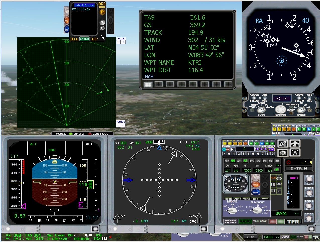The height and width of the screenshot is (242, 320).
Task: Click blue A altitude autopilot icon
Action: coord(262,143)
